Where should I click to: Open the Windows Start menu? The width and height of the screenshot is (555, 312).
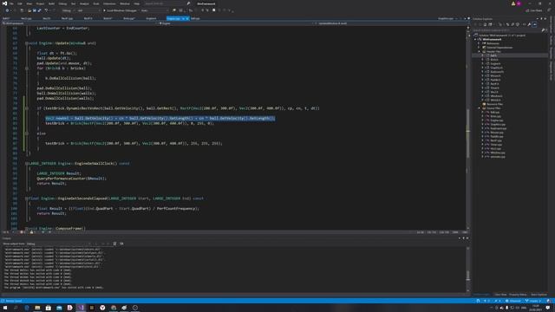5,308
